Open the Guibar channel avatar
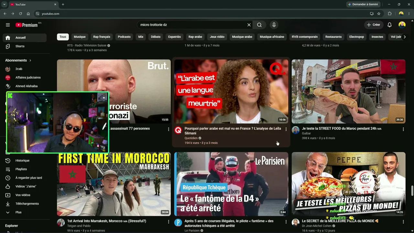This screenshot has width=414, height=233. pyautogui.click(x=296, y=130)
